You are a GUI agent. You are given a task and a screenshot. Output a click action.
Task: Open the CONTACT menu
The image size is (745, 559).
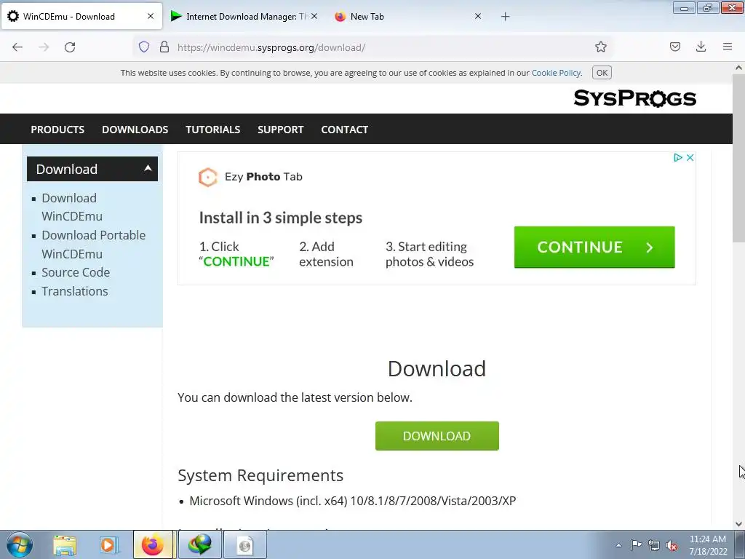[x=344, y=130]
